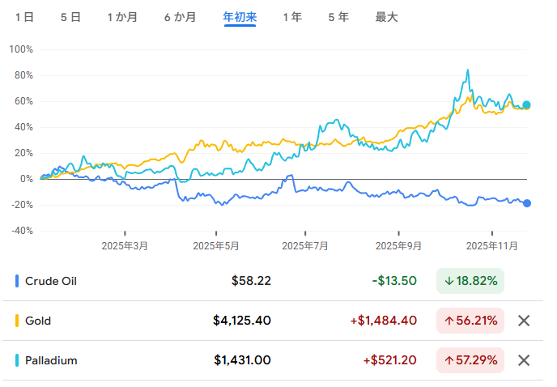Open the 最大 maximum range tab
This screenshot has width=557, height=387.
386,17
